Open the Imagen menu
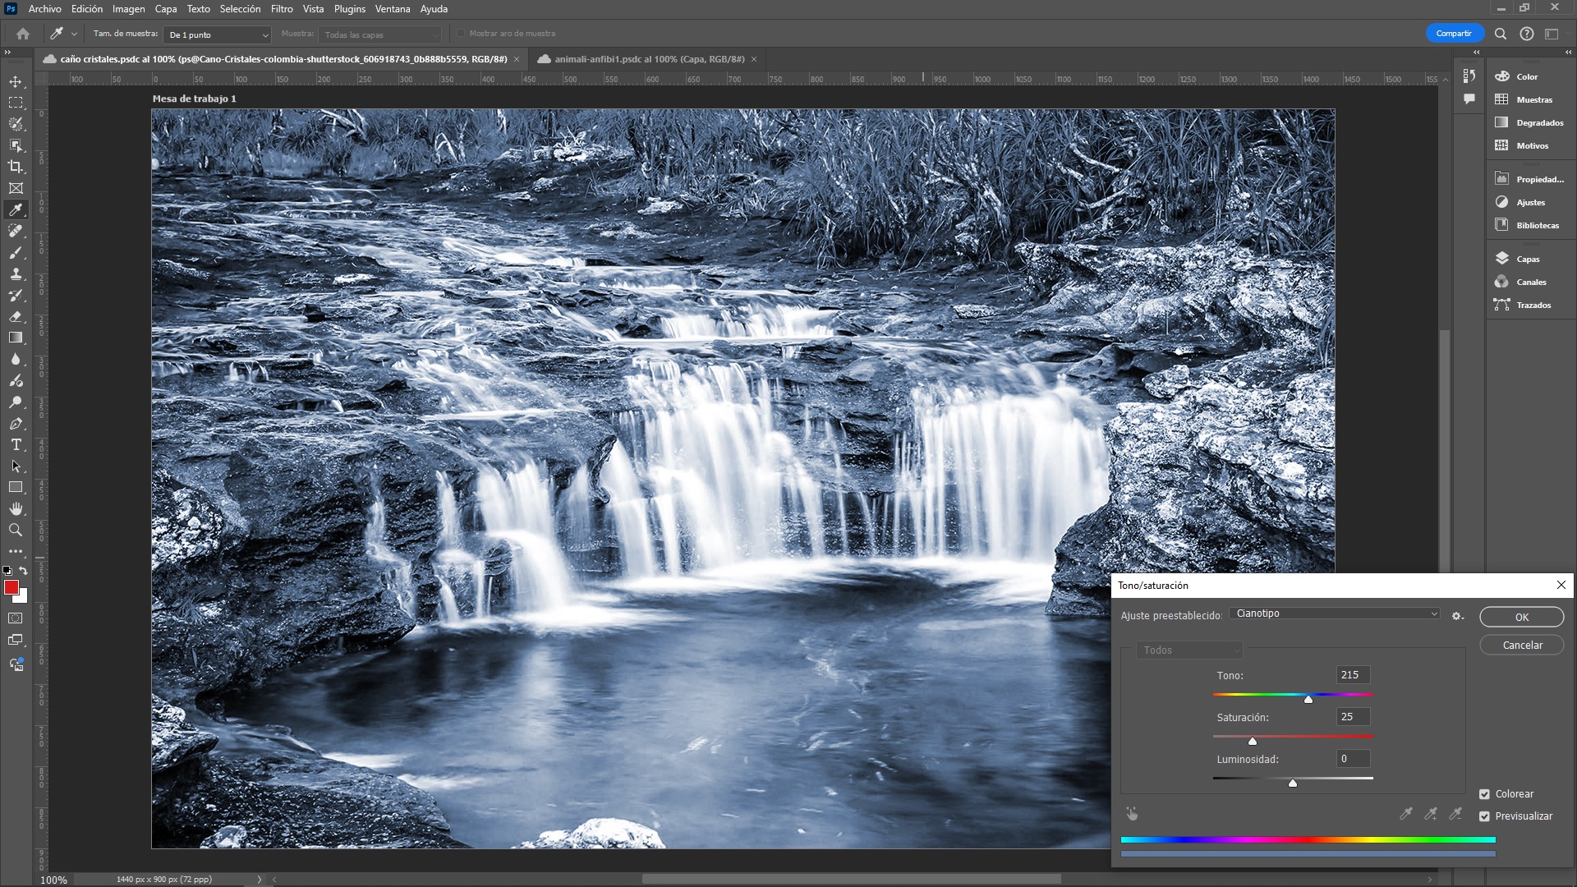The width and height of the screenshot is (1577, 887). pos(128,9)
